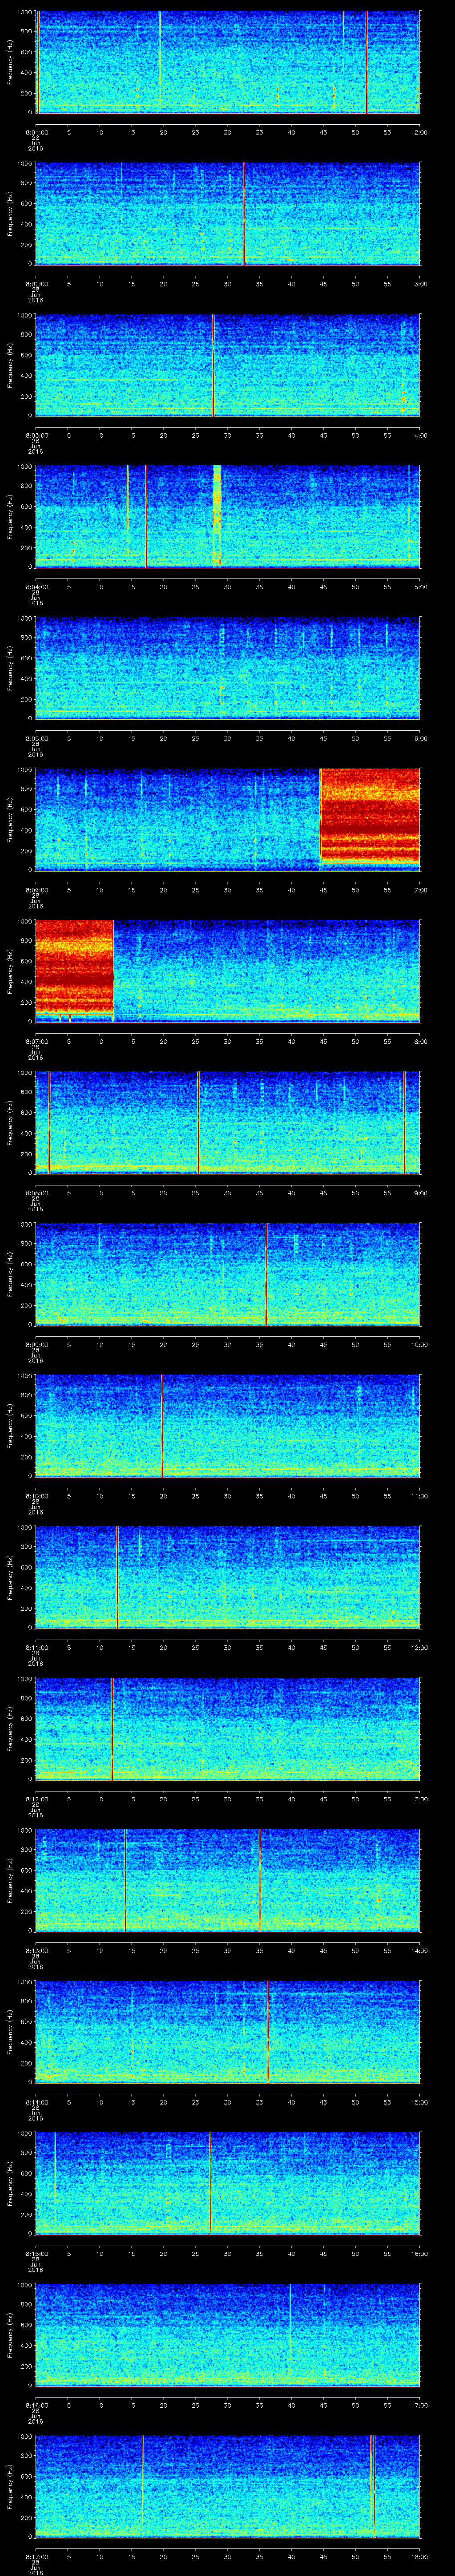The width and height of the screenshot is (455, 2576).
Task: Click the 8:07:00 start time label
Action: coord(36,1042)
